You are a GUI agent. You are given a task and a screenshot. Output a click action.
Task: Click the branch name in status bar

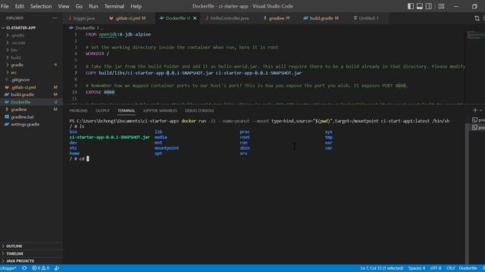[8, 268]
